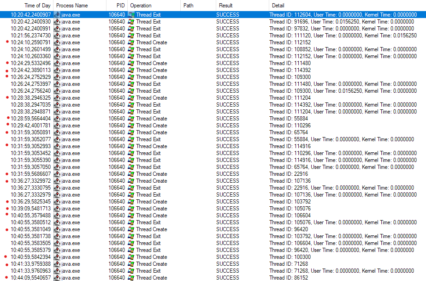Click the java.exe icon at 10:31:59,5686607
This screenshot has height=281, width=426.
tap(55, 173)
